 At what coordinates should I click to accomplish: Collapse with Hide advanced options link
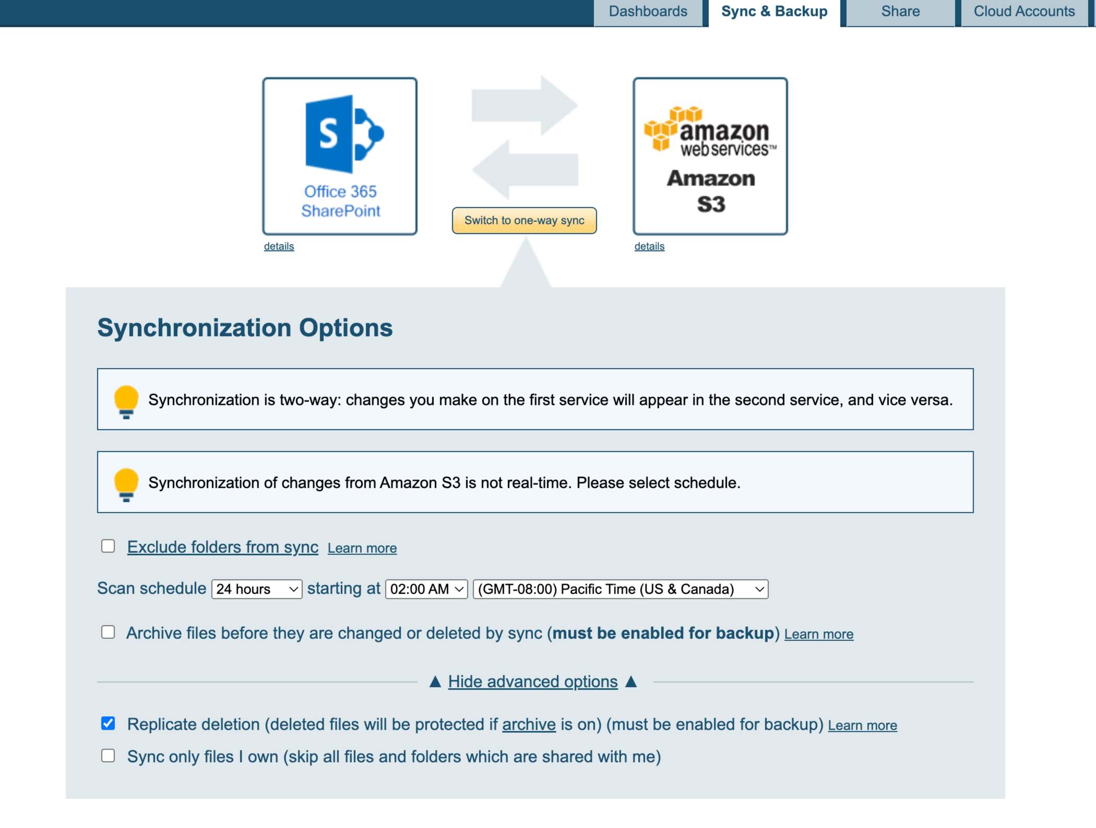pos(532,681)
